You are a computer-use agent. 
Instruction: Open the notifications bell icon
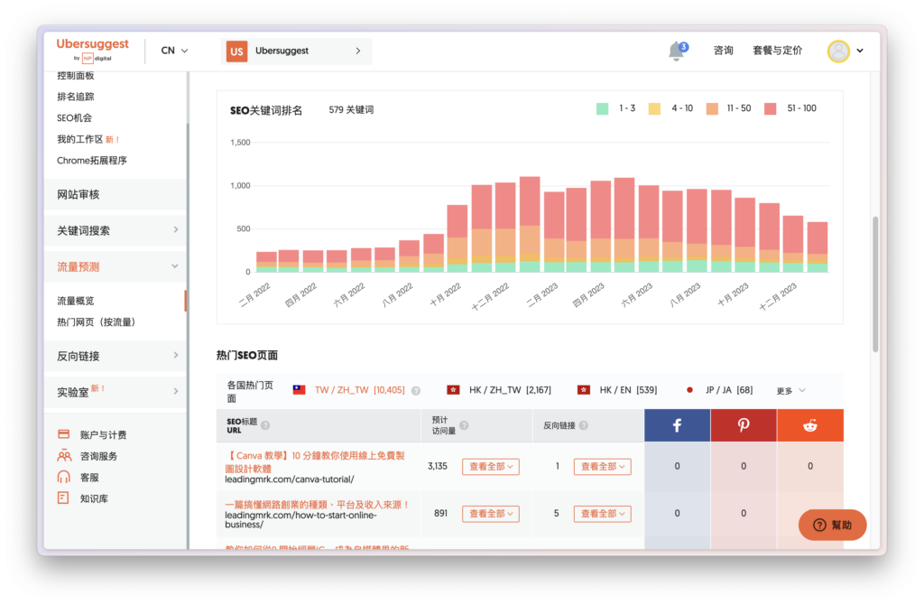677,51
